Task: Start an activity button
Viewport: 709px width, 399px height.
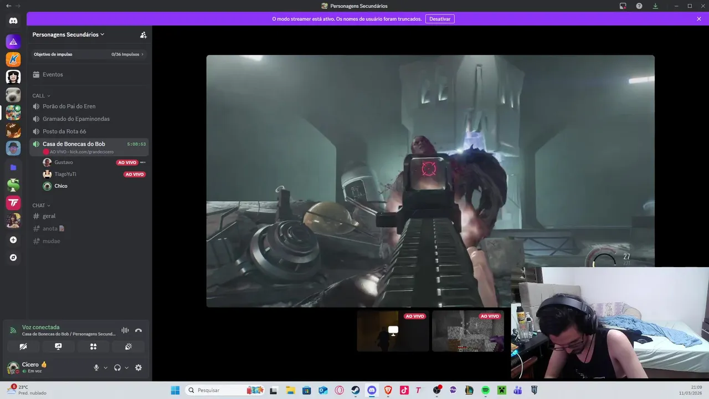Action: pos(93,346)
